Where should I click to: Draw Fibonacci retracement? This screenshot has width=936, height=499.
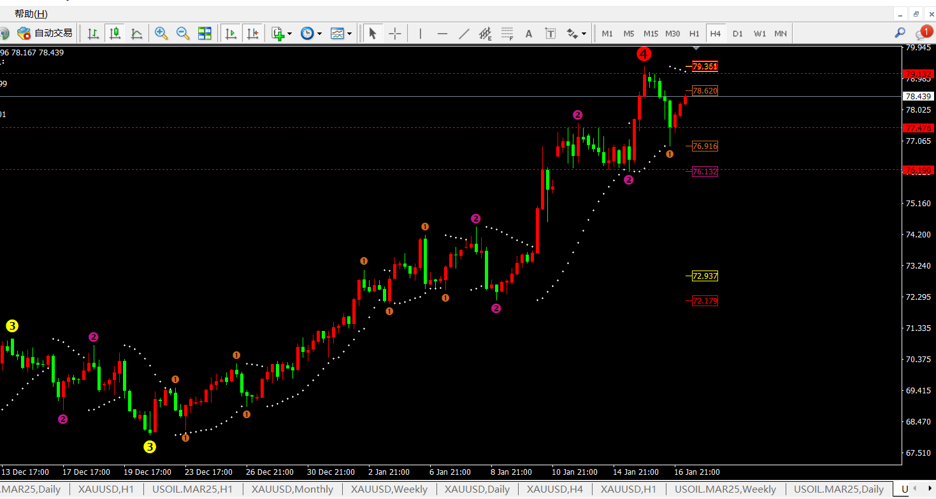tap(507, 34)
